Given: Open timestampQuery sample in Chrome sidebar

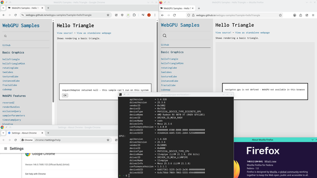Looking at the screenshot, I should [x=11, y=120].
